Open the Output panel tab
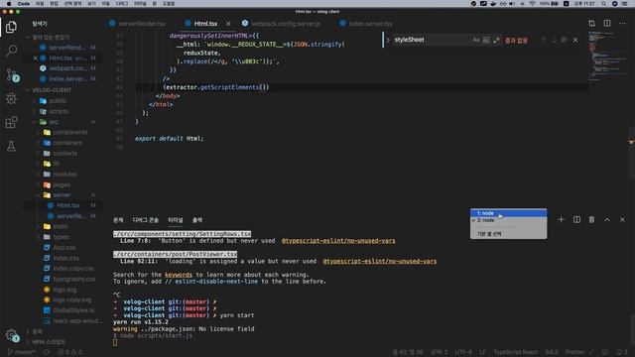 tap(197, 220)
